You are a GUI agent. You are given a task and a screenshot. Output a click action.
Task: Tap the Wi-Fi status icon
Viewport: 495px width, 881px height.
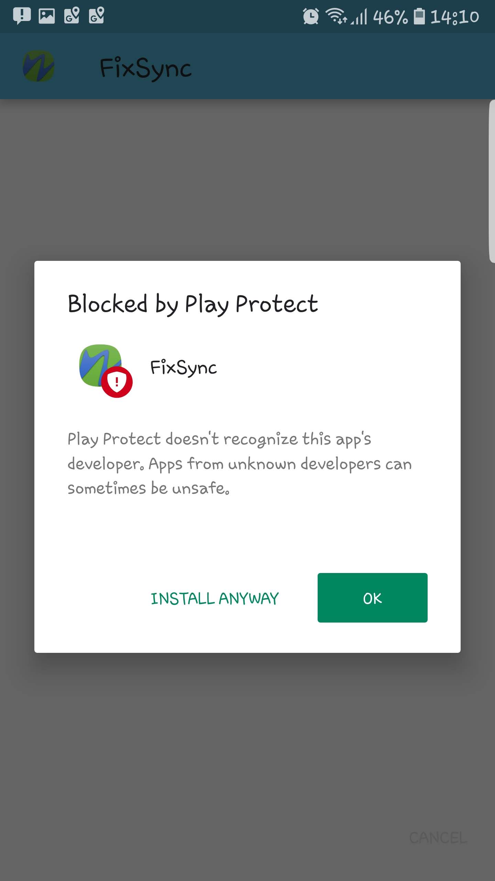click(x=336, y=16)
